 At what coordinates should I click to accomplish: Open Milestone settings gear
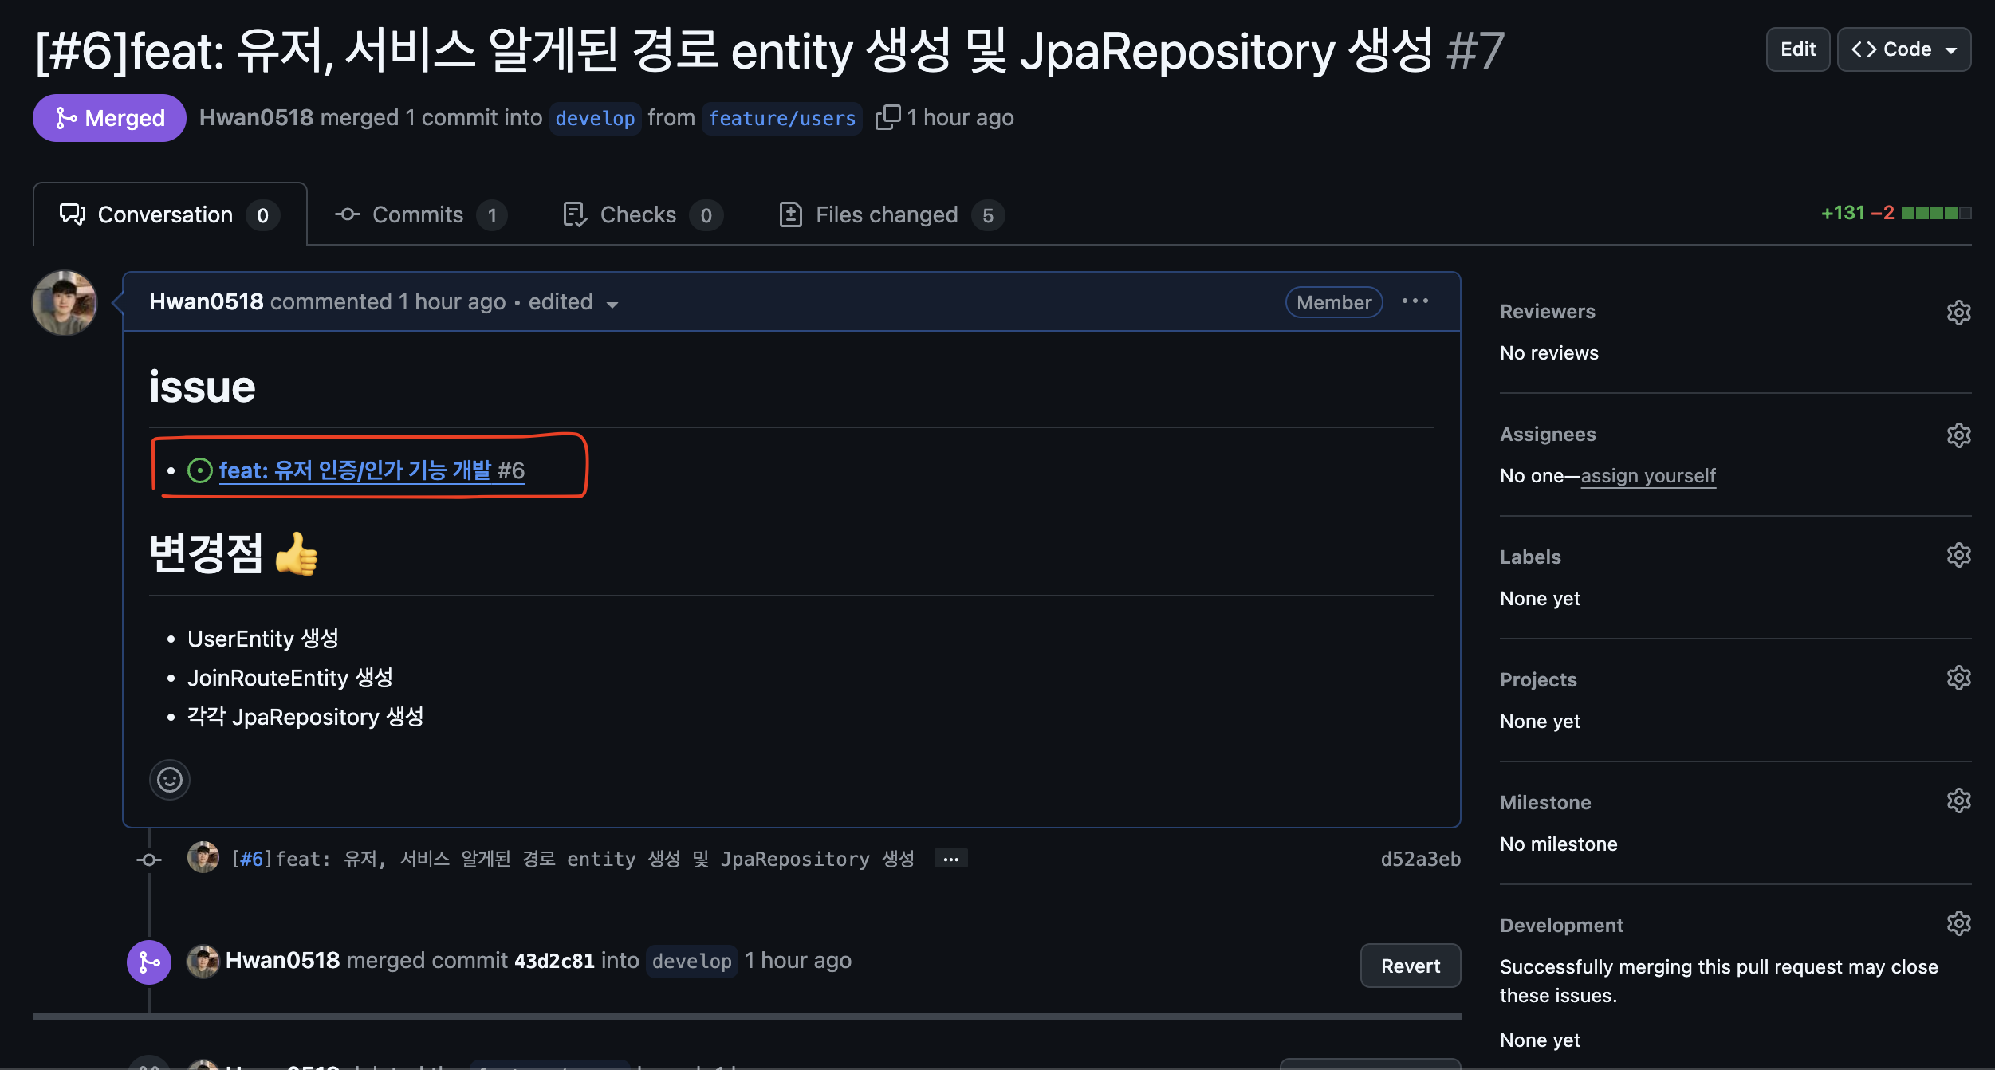(1958, 801)
